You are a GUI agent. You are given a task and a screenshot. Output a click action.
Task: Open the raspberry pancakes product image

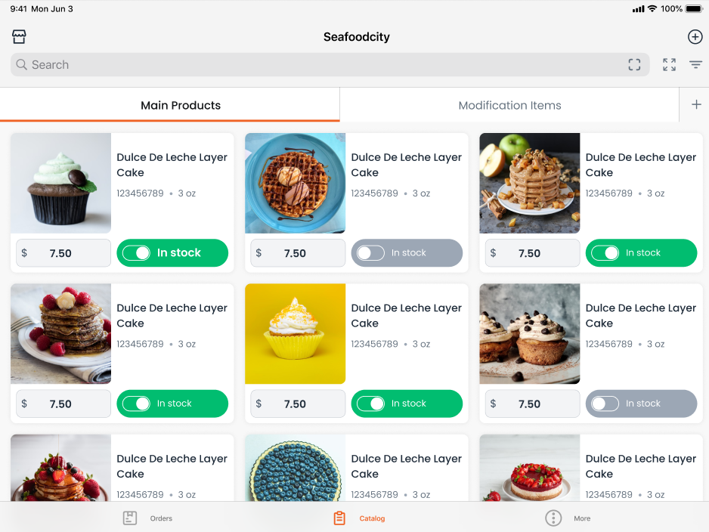(x=60, y=333)
